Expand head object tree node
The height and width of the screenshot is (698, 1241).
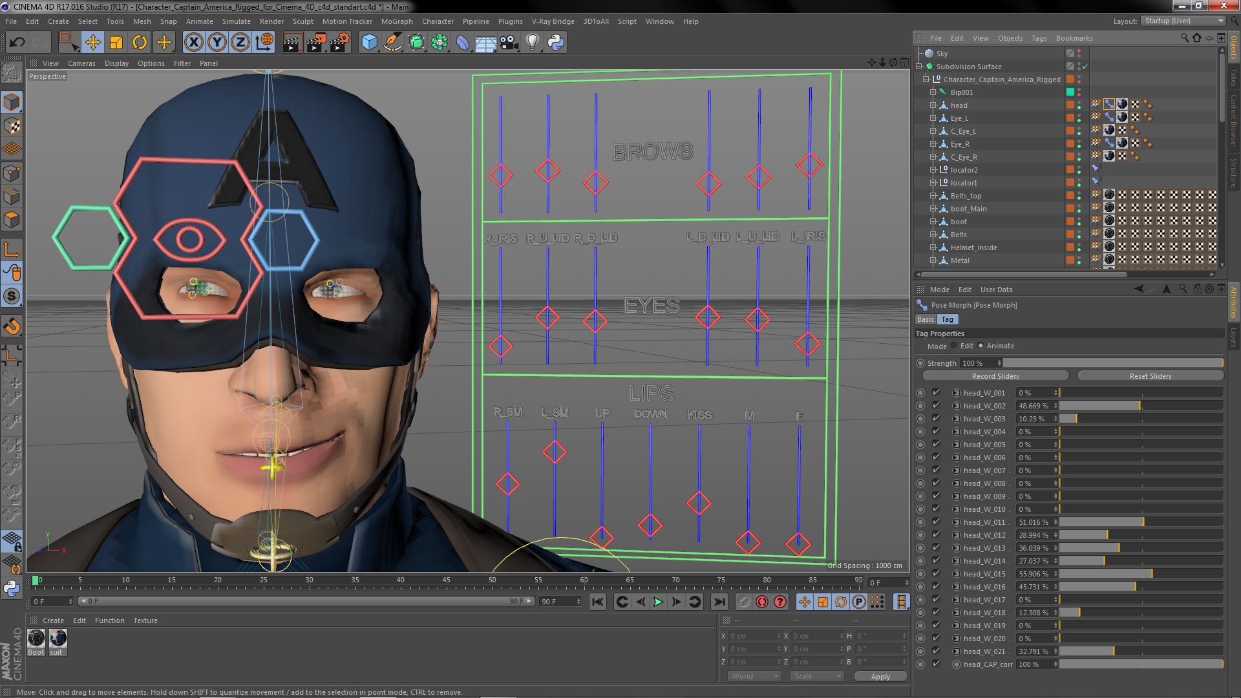pyautogui.click(x=933, y=105)
